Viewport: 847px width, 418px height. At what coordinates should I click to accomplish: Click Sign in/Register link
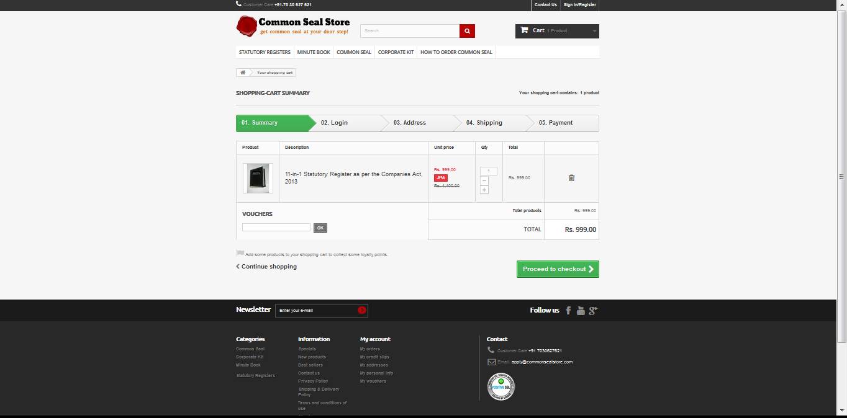click(580, 5)
